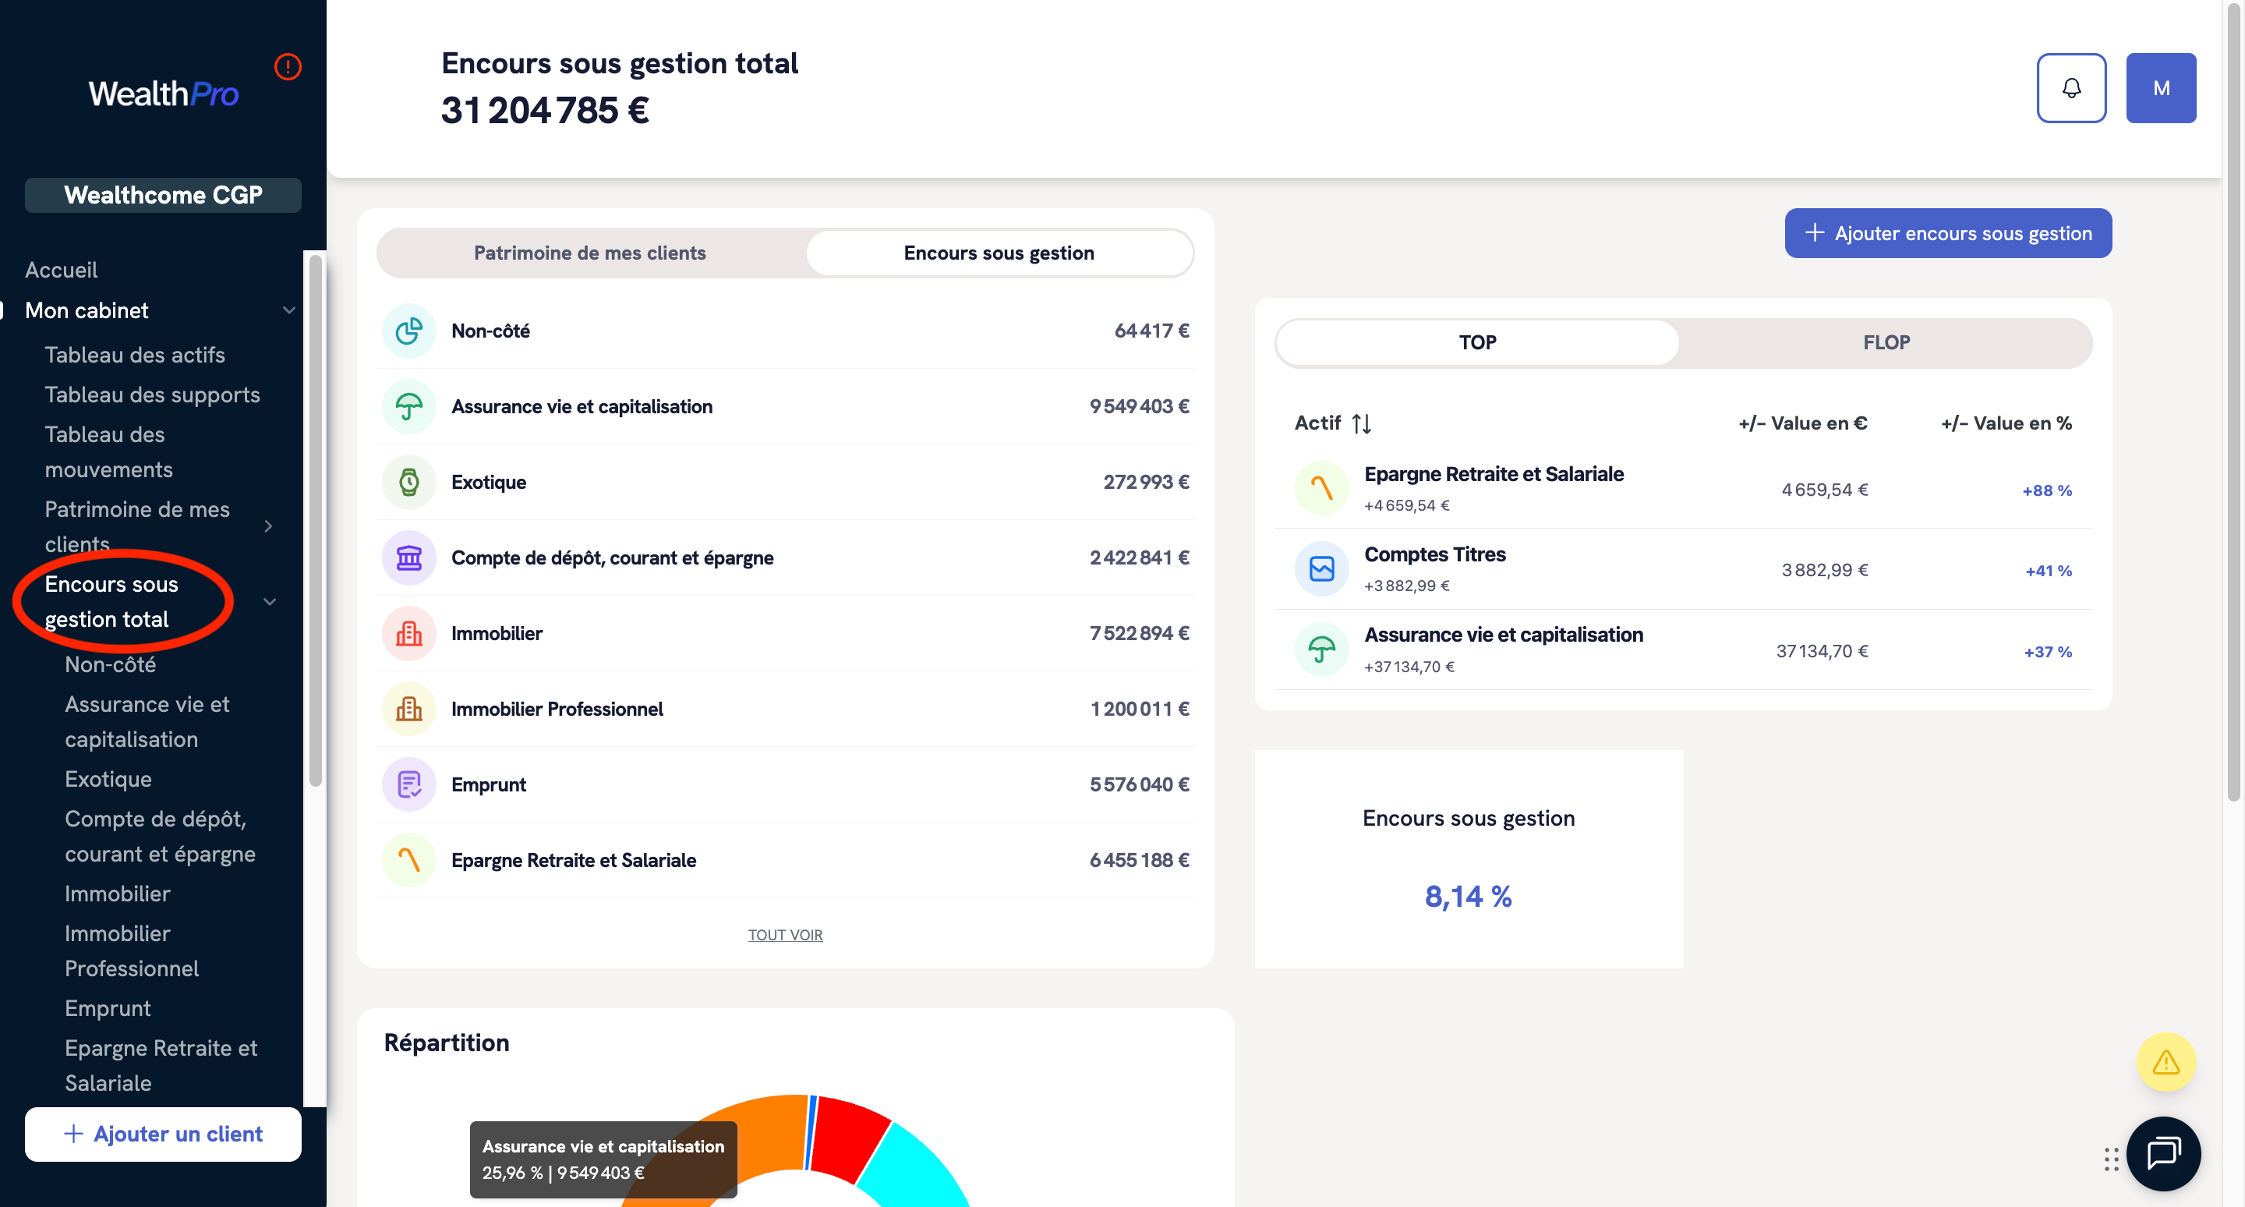2245x1207 pixels.
Task: Click the Exotique watch icon
Action: click(408, 482)
